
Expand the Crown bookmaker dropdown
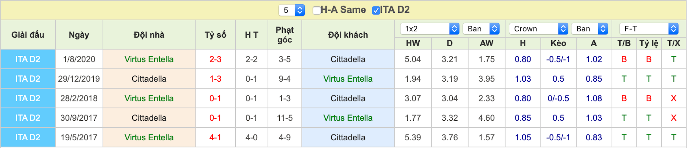tap(539, 29)
